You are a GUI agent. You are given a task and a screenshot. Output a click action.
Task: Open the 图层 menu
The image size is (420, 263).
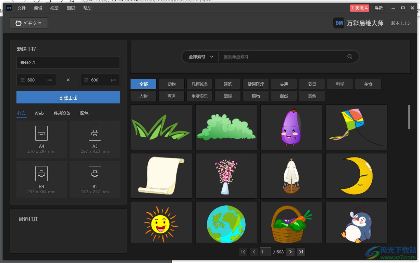[71, 8]
